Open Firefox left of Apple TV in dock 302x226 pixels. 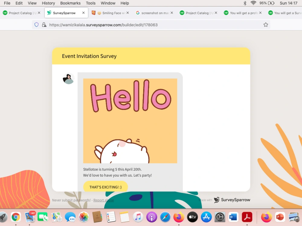pyautogui.click(x=179, y=217)
